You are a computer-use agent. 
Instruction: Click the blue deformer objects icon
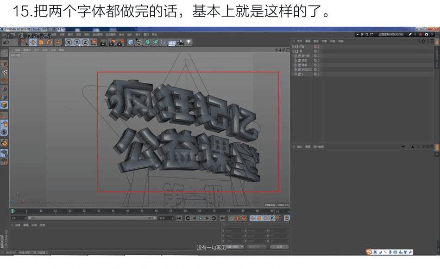point(164,43)
